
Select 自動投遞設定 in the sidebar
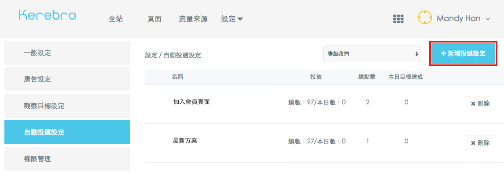[x=67, y=132]
